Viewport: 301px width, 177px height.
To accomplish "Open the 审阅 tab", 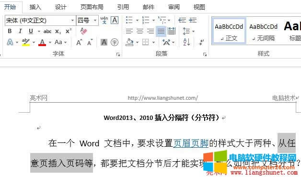I will (x=174, y=7).
